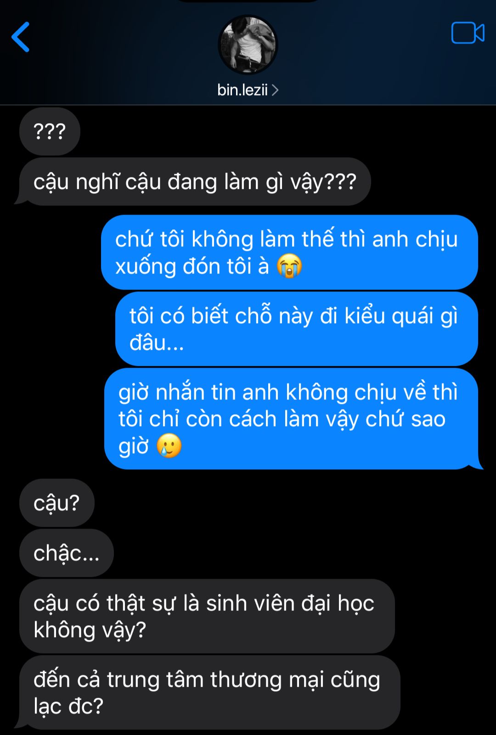
Task: Click the loudly crying face emoji
Action: [289, 267]
